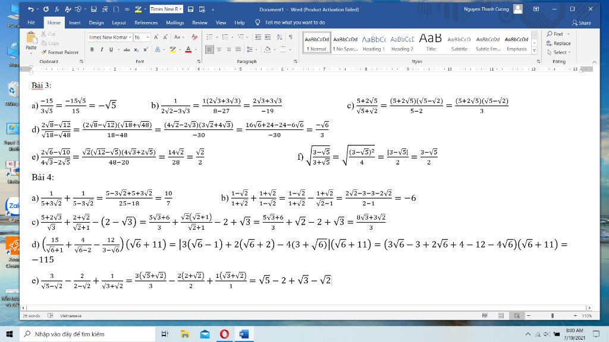
Task: Click the Windows taskbar search box
Action: [87, 334]
